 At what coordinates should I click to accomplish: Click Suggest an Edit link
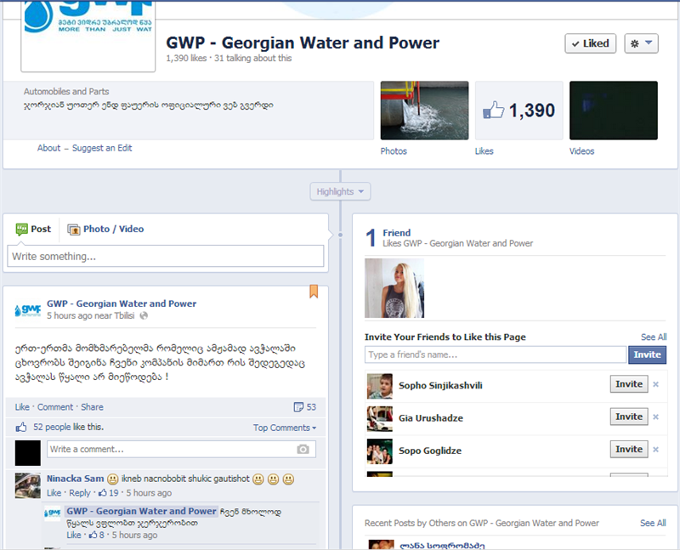click(x=102, y=148)
